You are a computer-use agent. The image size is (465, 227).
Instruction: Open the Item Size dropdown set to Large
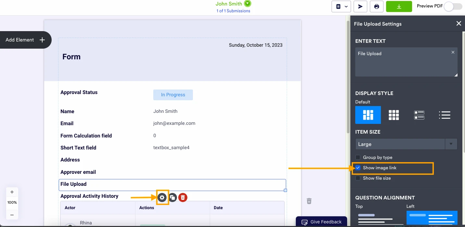tap(406, 144)
